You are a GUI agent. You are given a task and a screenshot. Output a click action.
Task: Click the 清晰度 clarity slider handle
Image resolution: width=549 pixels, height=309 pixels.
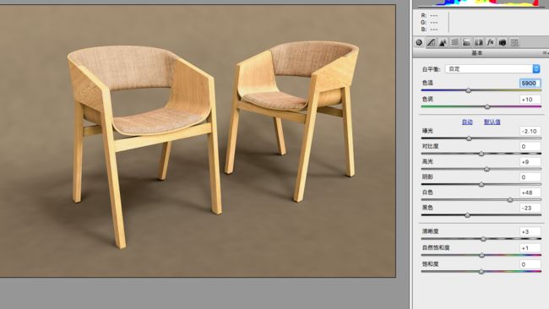coord(483,239)
